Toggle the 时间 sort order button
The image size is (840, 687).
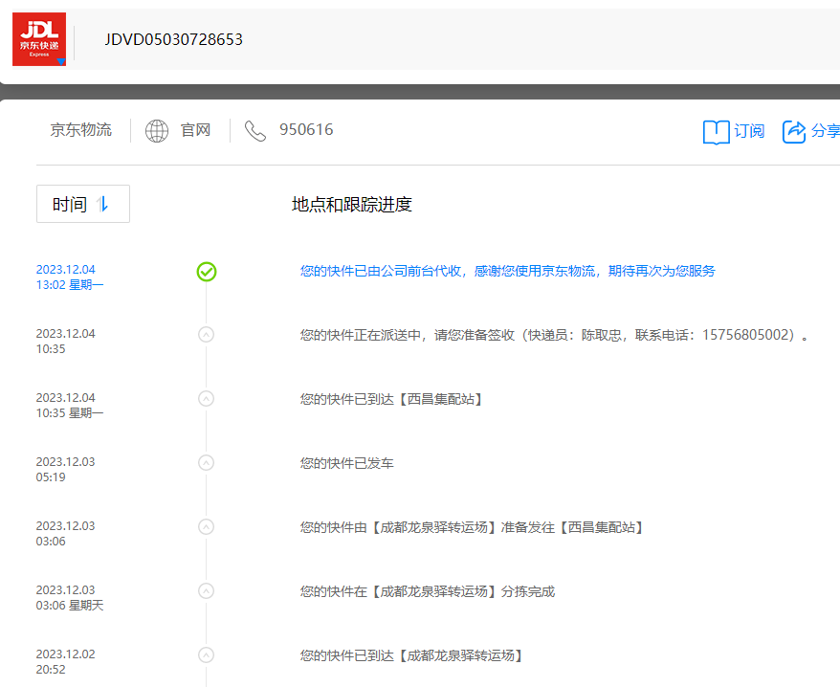83,204
